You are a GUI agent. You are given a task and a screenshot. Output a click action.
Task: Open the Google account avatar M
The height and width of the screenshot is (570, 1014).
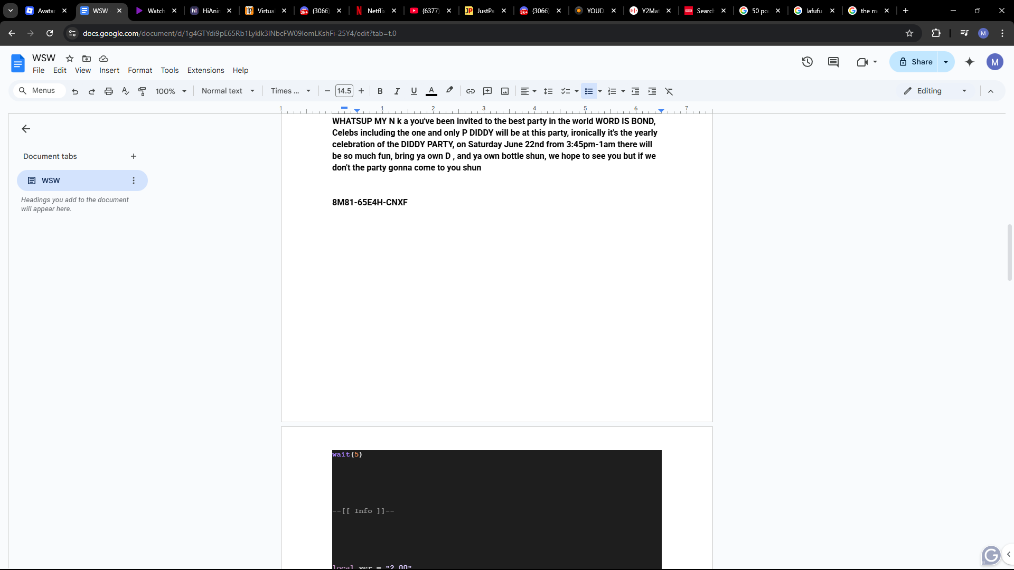[995, 62]
